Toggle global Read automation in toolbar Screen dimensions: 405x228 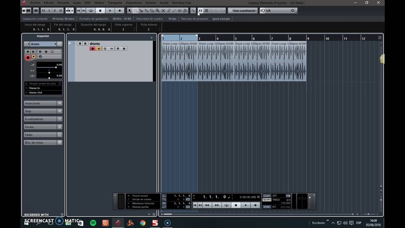tap(55, 10)
